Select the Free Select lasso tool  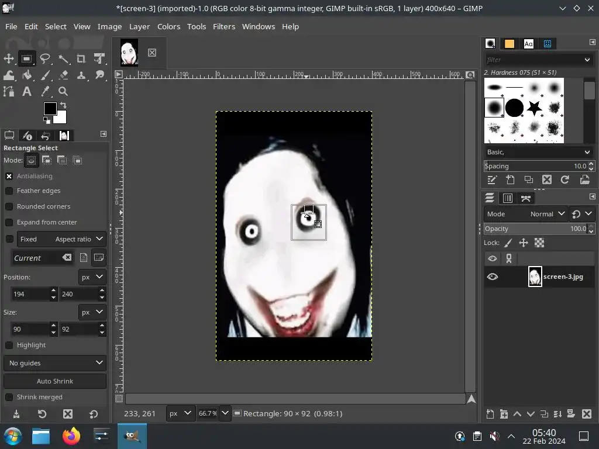pyautogui.click(x=45, y=58)
